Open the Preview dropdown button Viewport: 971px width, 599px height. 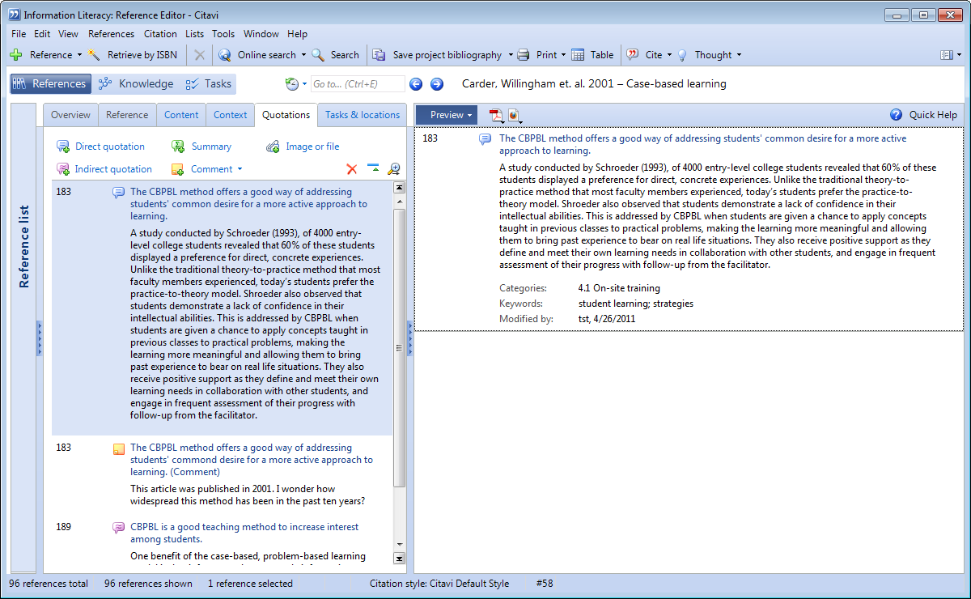451,115
